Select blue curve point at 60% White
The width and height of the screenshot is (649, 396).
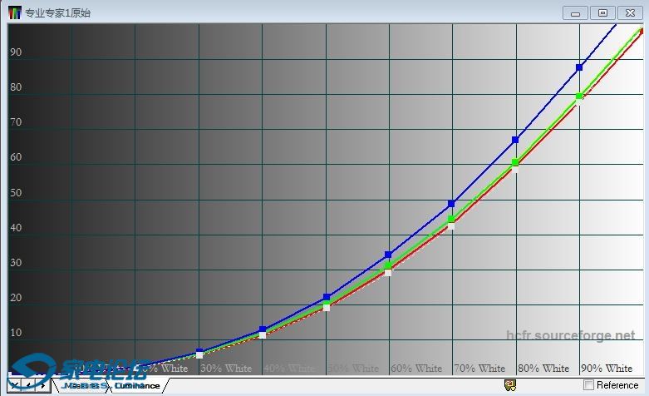pos(388,255)
